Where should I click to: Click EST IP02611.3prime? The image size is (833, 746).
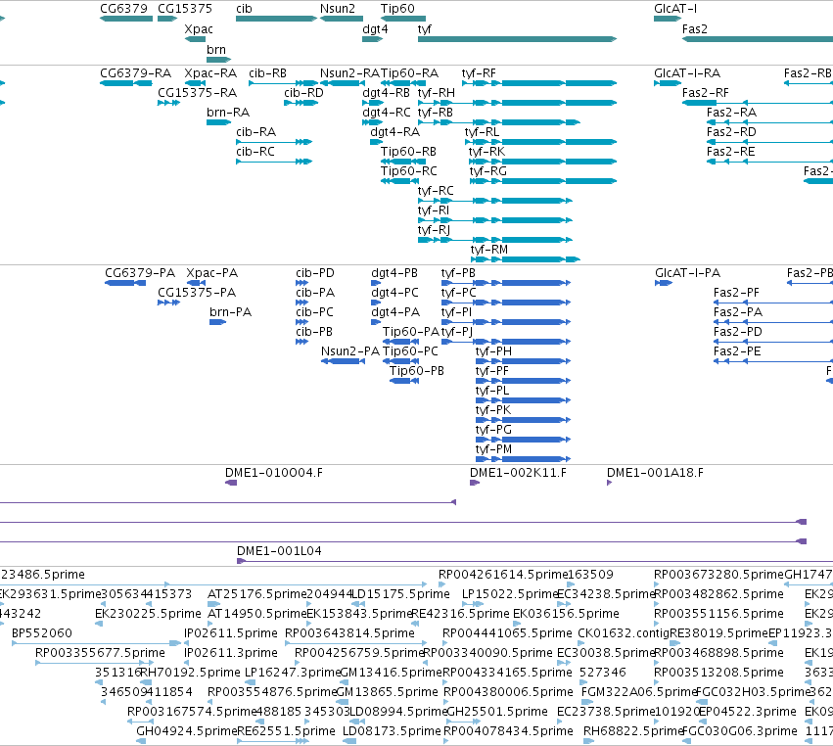(231, 654)
